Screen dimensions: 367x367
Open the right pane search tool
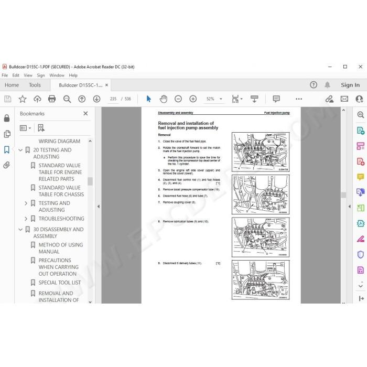coord(361,115)
